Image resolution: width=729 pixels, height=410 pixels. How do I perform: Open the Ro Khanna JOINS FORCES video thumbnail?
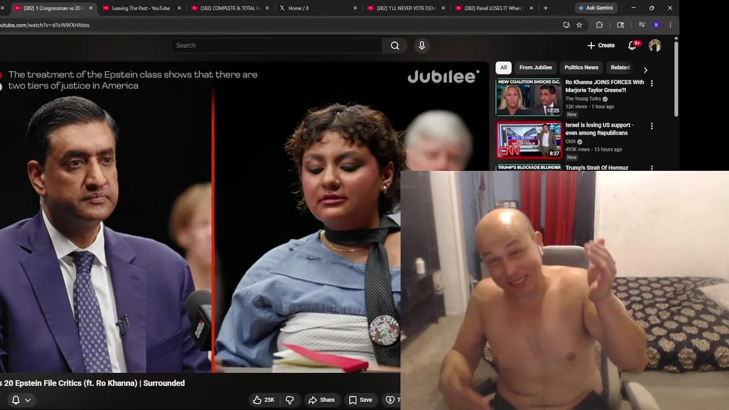pyautogui.click(x=529, y=97)
